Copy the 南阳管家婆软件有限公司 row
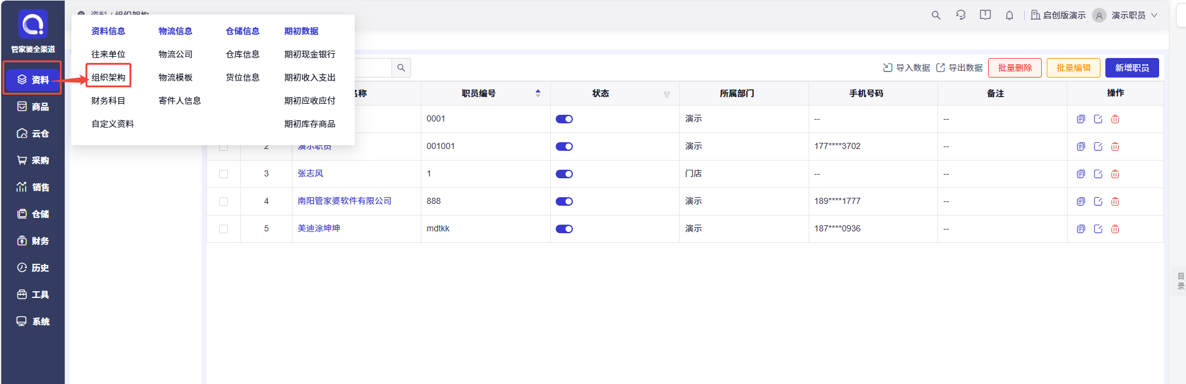The width and height of the screenshot is (1186, 384). (1081, 201)
